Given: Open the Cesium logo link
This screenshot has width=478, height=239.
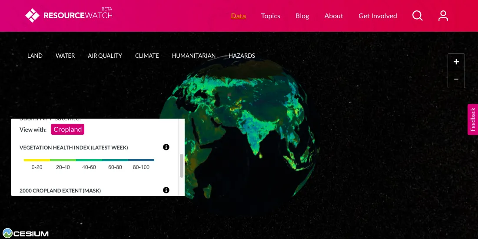Looking at the screenshot, I should 26,234.
